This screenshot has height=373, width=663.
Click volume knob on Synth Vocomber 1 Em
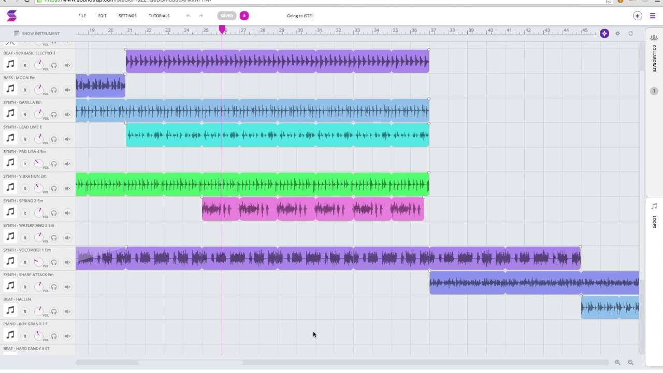(38, 262)
